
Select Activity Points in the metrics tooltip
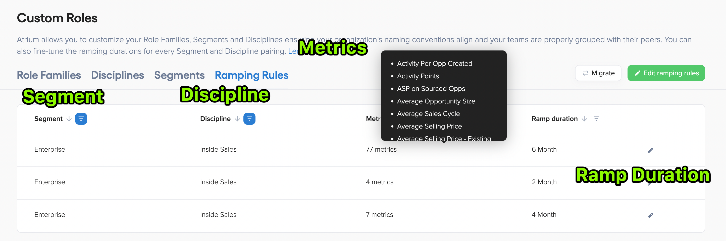[418, 76]
